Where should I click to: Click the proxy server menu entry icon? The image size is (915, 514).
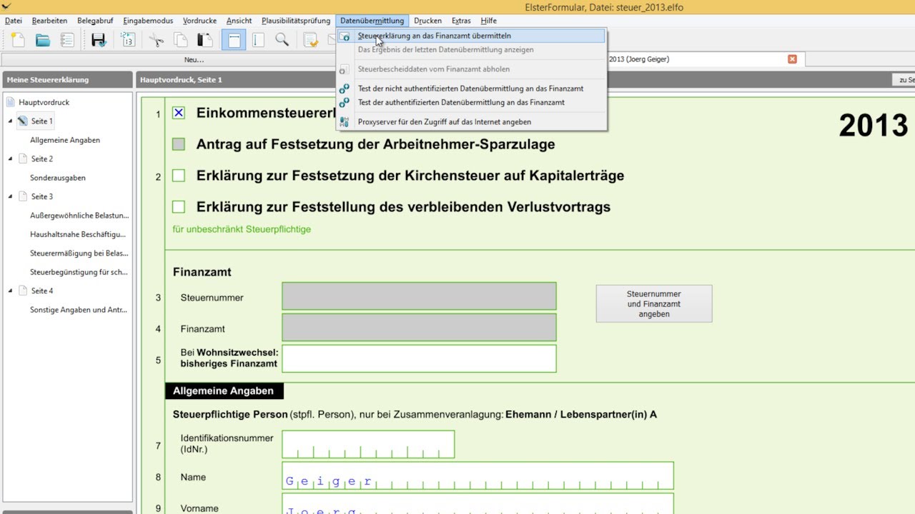tap(345, 122)
